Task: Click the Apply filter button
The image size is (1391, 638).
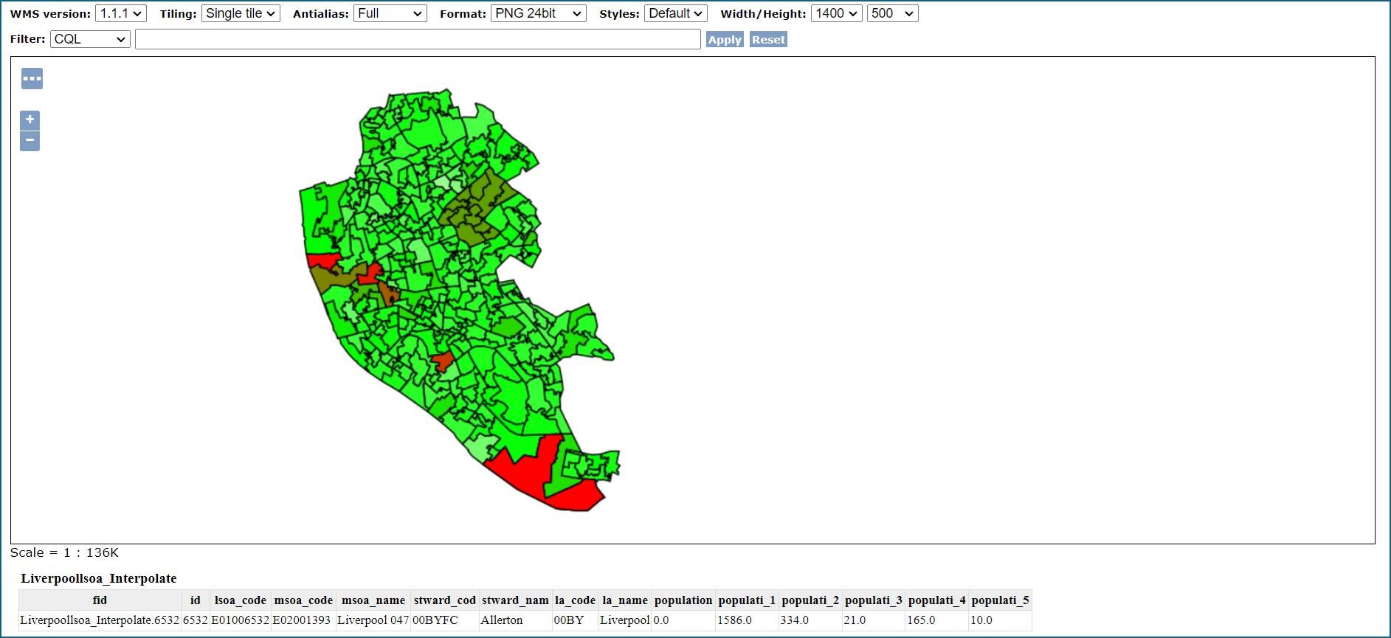Action: click(725, 40)
